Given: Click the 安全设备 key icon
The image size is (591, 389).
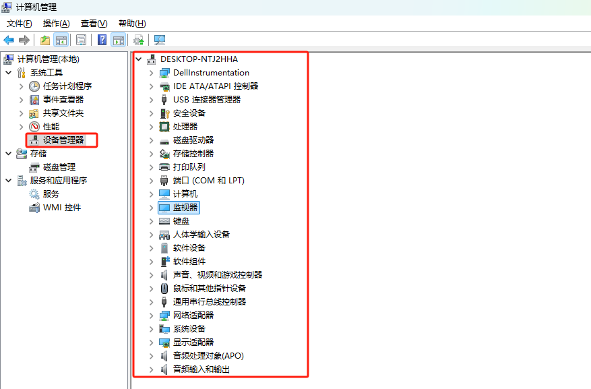Looking at the screenshot, I should 164,113.
